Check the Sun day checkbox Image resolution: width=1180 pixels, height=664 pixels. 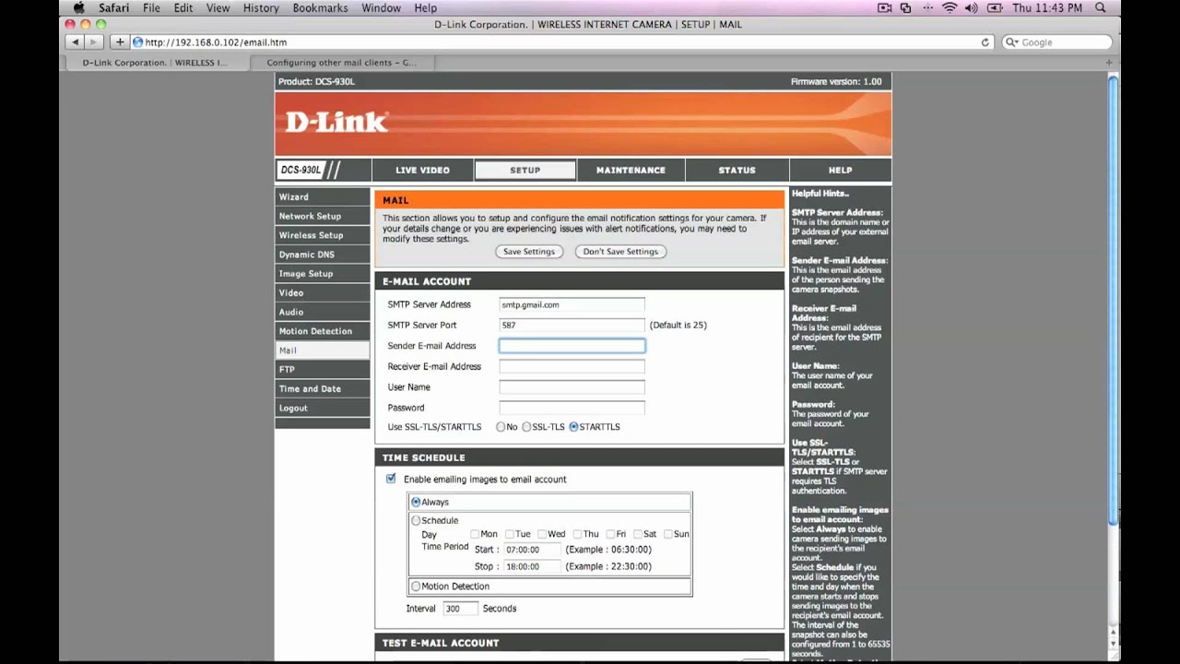point(669,534)
